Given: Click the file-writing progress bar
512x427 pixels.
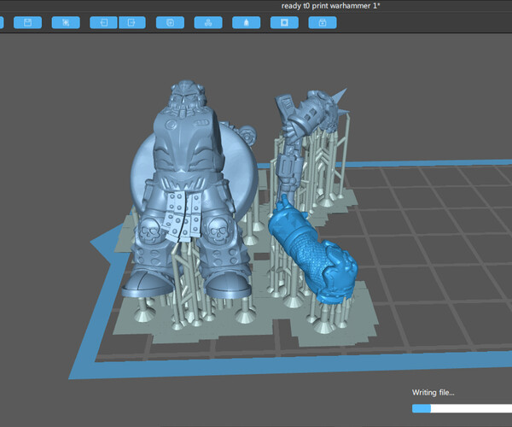Looking at the screenshot, I should coord(462,408).
